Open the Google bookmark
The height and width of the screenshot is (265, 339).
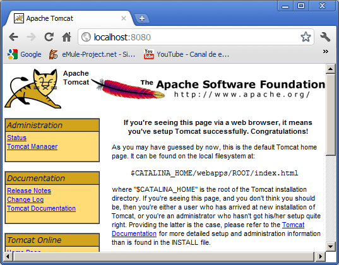tap(24, 54)
